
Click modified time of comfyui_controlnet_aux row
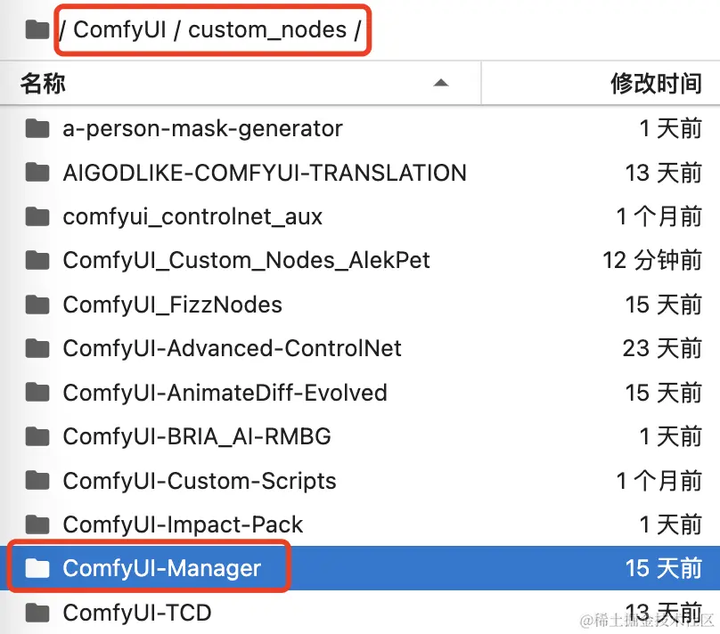[659, 216]
